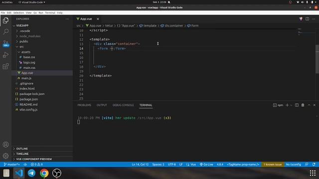Expand Vue Component Preview section
This screenshot has width=319, height=179.
pyautogui.click(x=42, y=159)
